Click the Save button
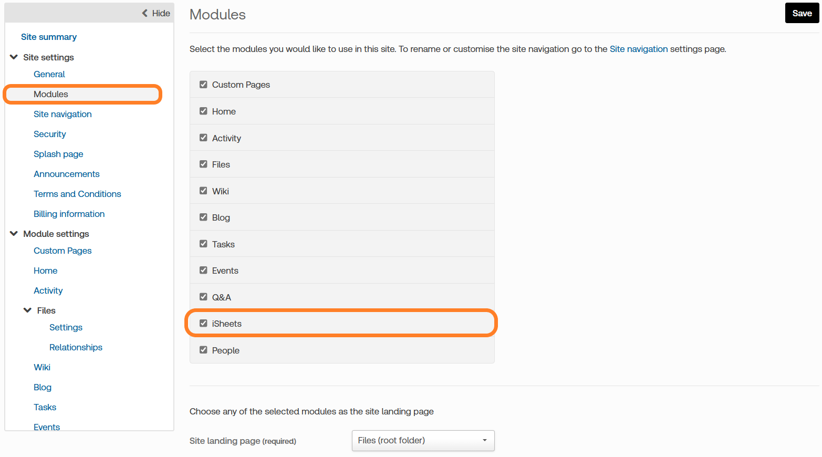This screenshot has width=822, height=457. point(802,13)
